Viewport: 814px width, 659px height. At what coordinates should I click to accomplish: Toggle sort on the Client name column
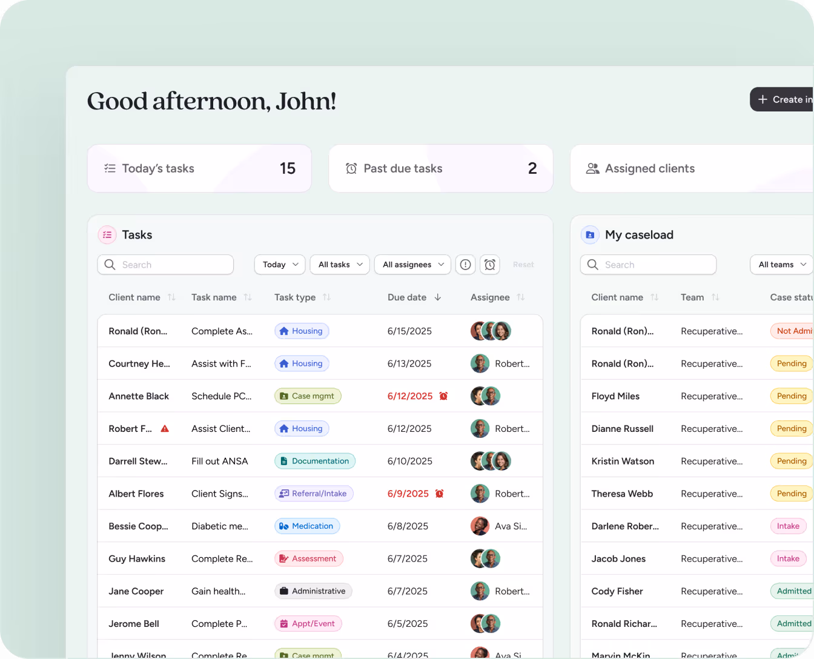point(172,297)
